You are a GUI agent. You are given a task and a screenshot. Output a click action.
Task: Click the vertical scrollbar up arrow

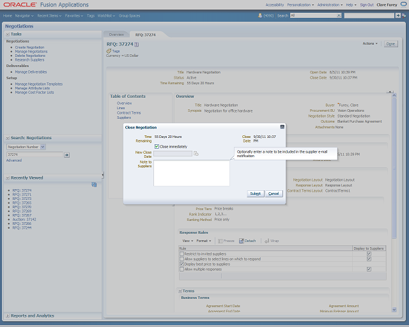point(394,96)
